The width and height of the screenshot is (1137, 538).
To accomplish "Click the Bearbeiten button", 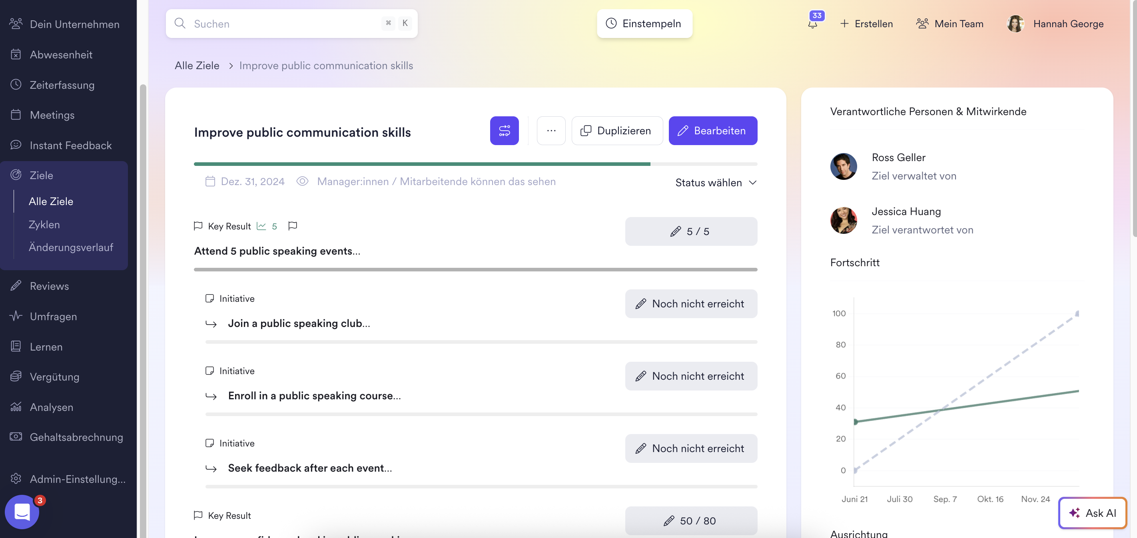I will click(712, 131).
